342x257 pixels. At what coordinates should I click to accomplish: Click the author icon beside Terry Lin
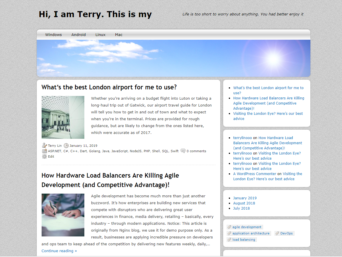(x=44, y=146)
